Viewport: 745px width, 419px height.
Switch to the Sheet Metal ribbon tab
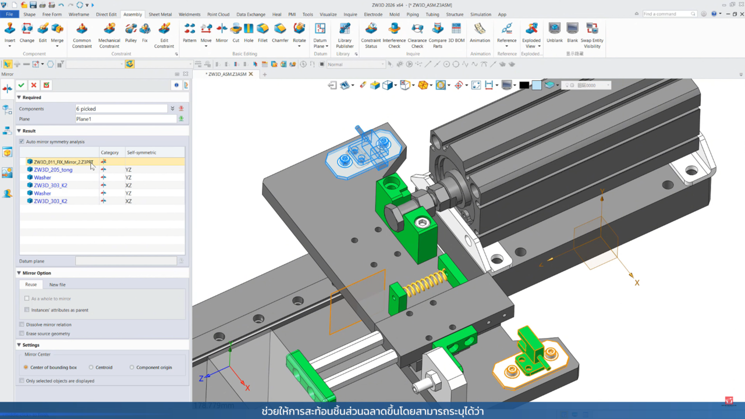coord(160,15)
